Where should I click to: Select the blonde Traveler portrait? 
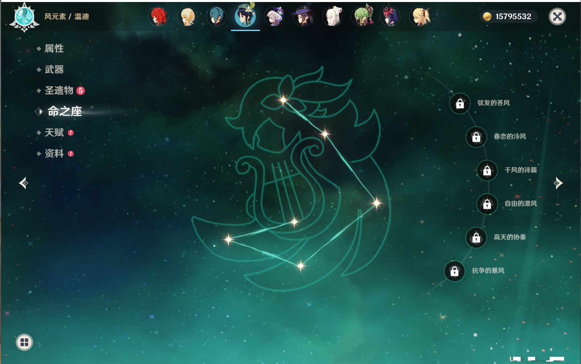tap(187, 17)
